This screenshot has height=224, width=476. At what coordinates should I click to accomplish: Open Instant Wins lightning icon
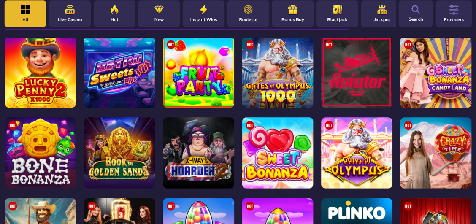point(203,10)
